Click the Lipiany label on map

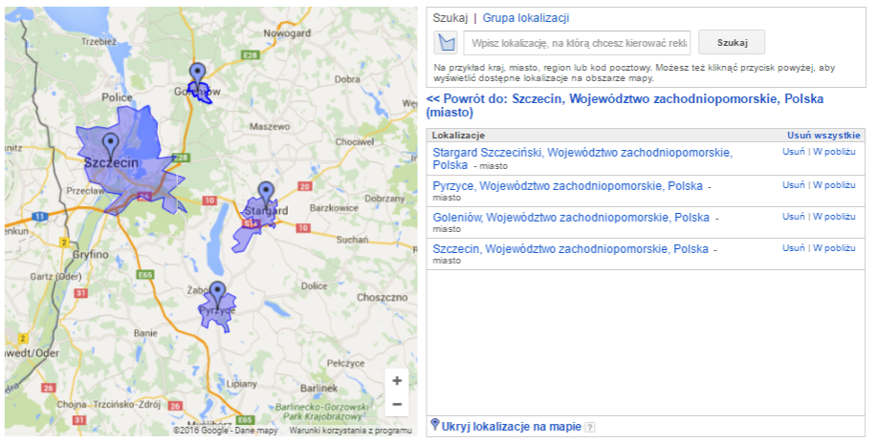(x=242, y=385)
